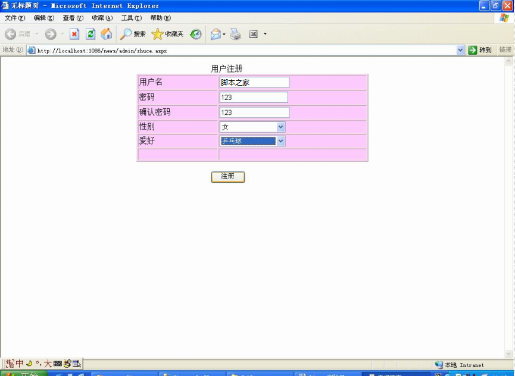The width and height of the screenshot is (515, 376).
Task: Click the 用户名 username field containing 脚本之家
Action: pyautogui.click(x=254, y=82)
